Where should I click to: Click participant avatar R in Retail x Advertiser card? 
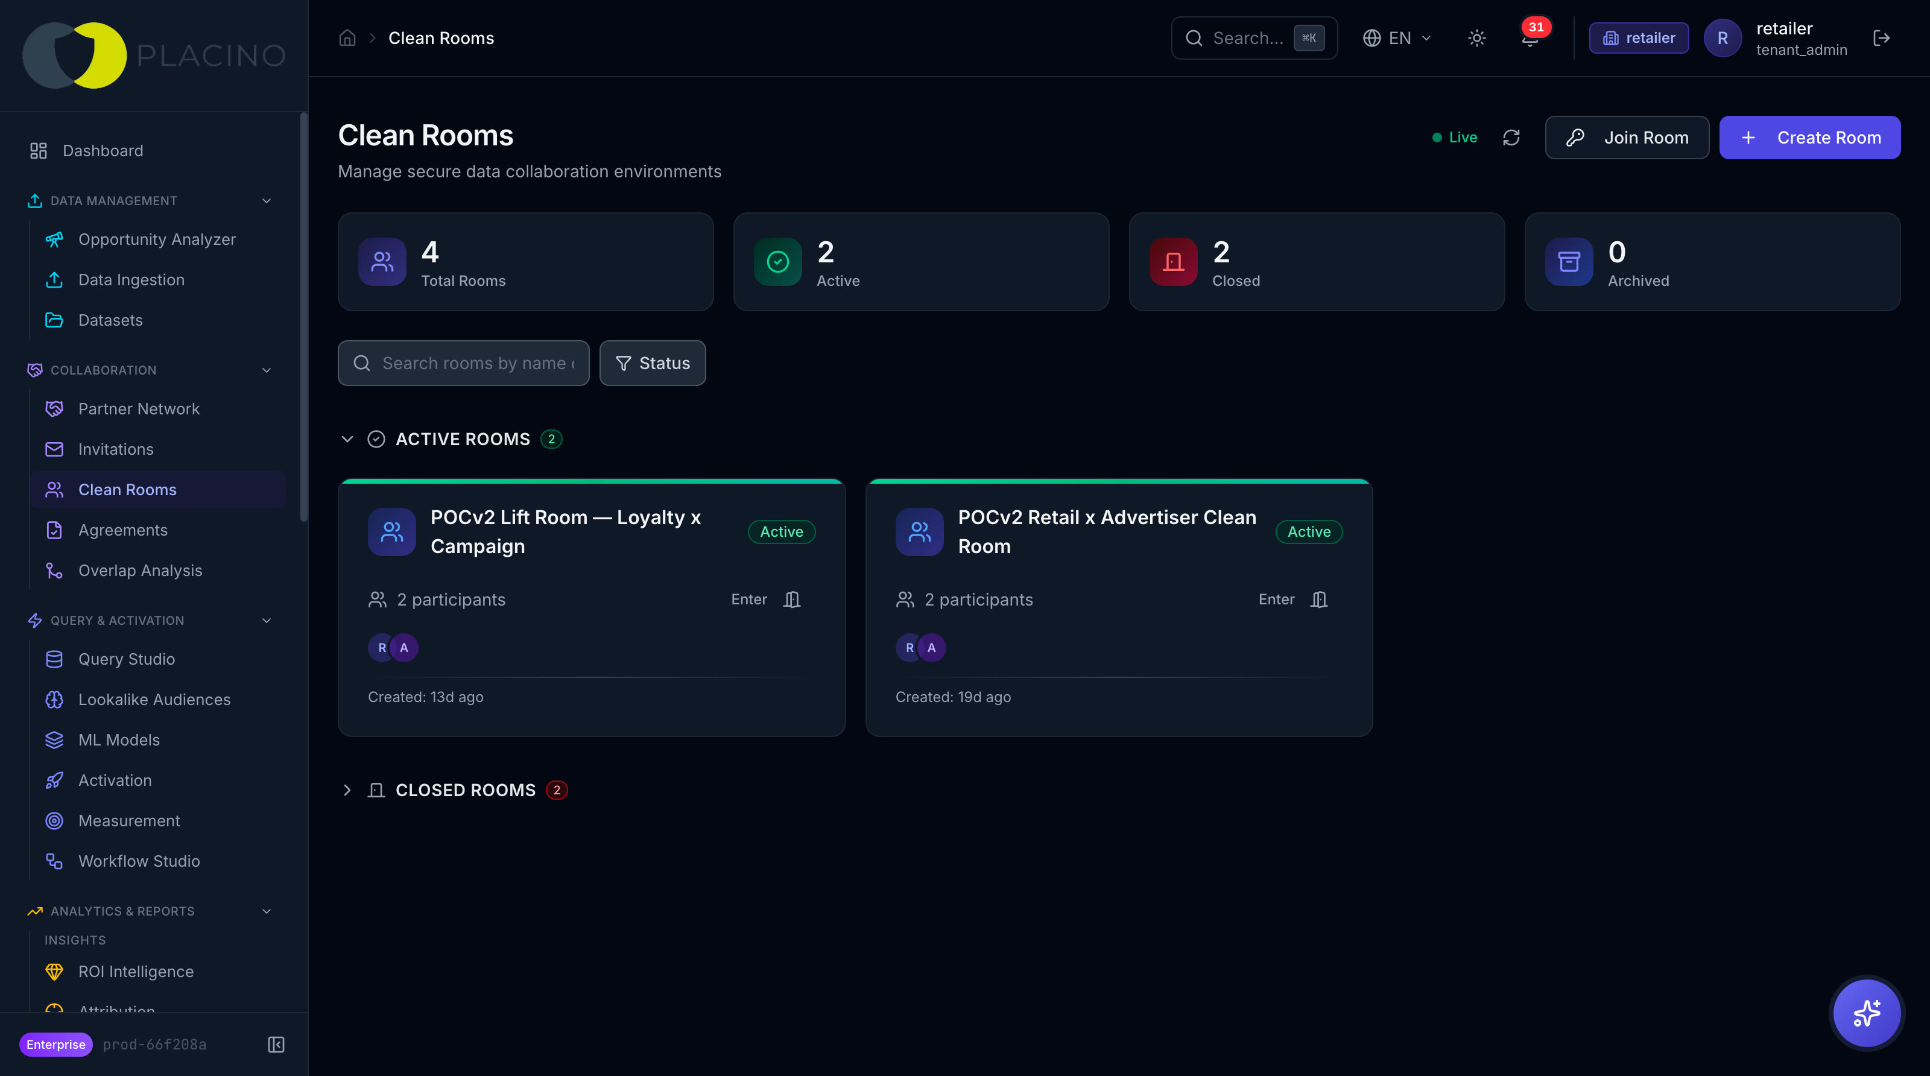909,647
